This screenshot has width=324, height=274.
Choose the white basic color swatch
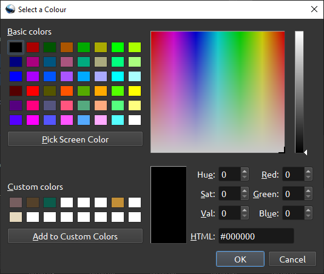click(135, 120)
